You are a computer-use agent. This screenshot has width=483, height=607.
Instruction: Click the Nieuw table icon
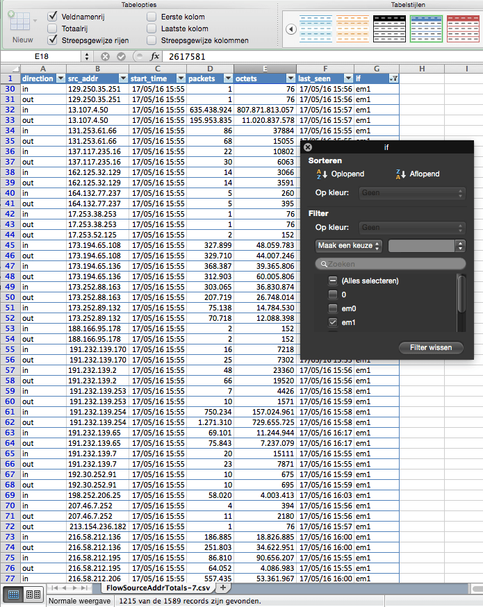(22, 26)
